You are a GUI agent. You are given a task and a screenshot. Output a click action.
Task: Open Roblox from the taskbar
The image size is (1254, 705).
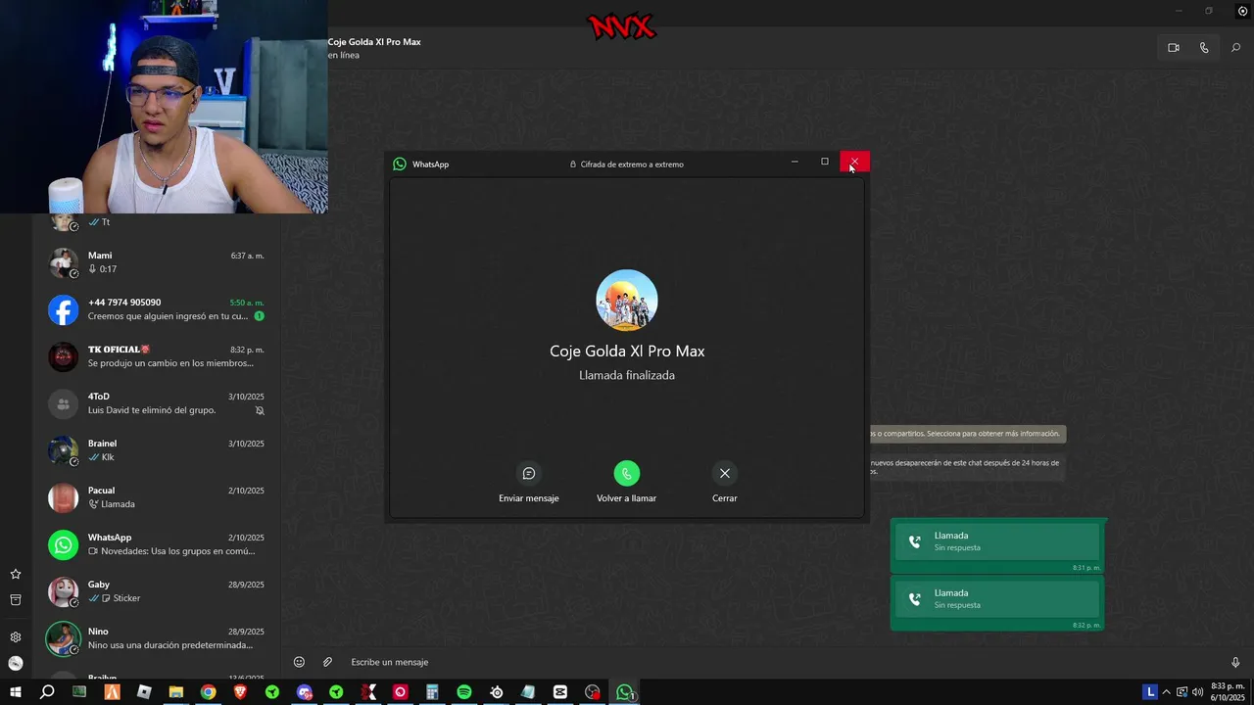tap(144, 692)
